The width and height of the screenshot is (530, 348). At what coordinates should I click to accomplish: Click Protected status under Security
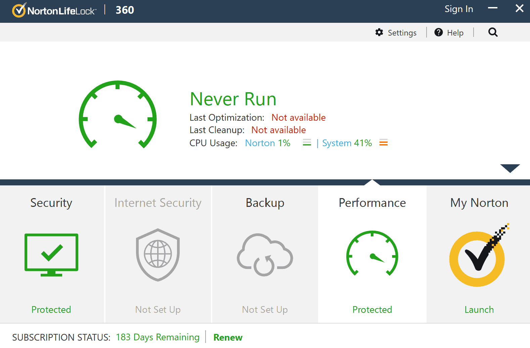[x=51, y=309]
